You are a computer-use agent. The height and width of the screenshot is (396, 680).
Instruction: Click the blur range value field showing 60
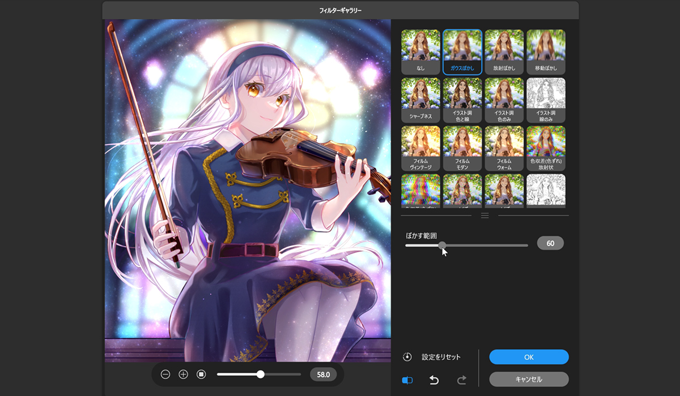(x=550, y=243)
